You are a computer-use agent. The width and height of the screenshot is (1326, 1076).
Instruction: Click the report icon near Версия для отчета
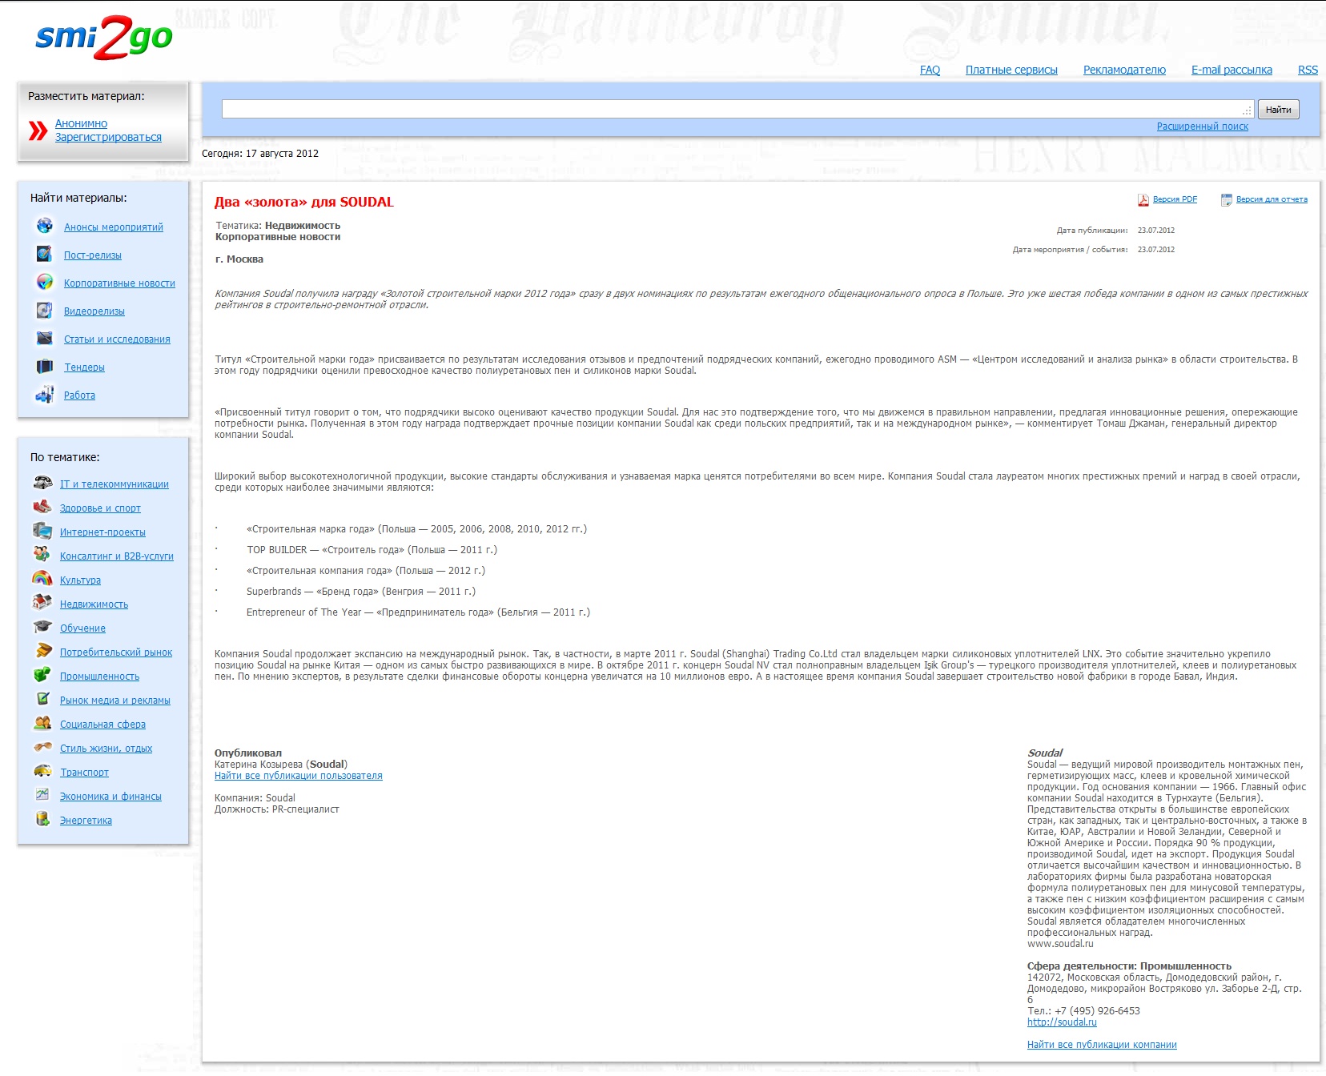[1226, 200]
